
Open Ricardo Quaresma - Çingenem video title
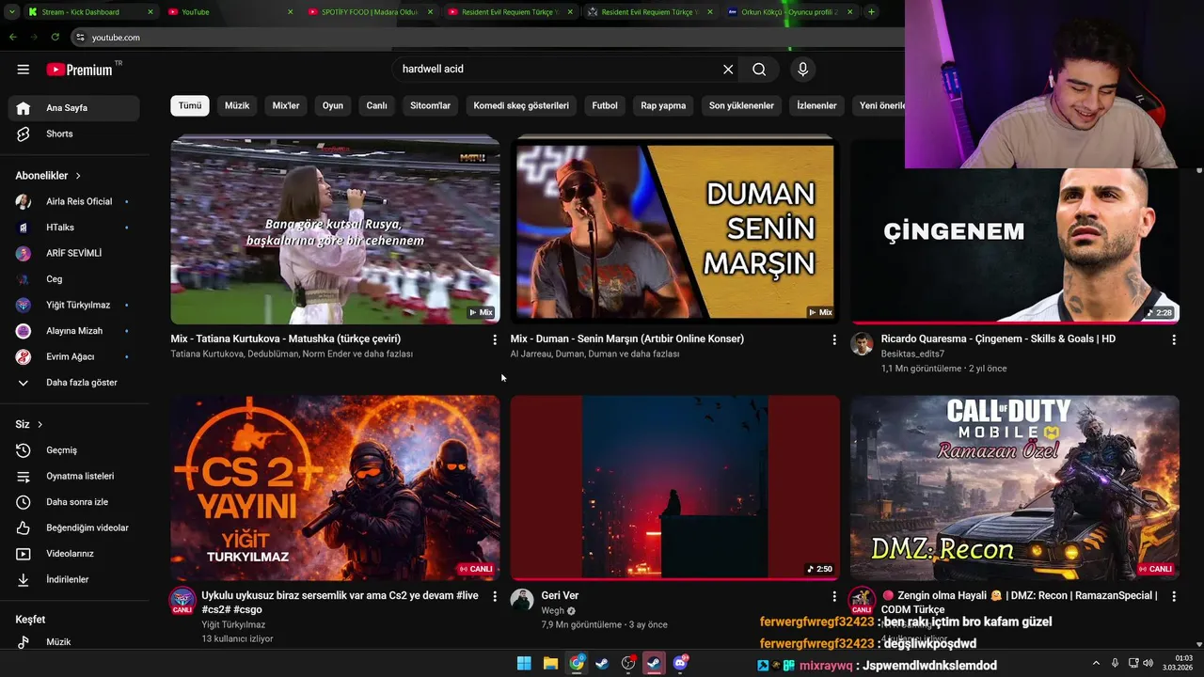coord(998,338)
